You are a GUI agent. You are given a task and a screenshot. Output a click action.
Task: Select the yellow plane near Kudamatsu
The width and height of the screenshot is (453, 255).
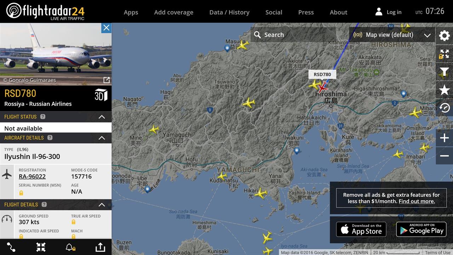tap(222, 175)
